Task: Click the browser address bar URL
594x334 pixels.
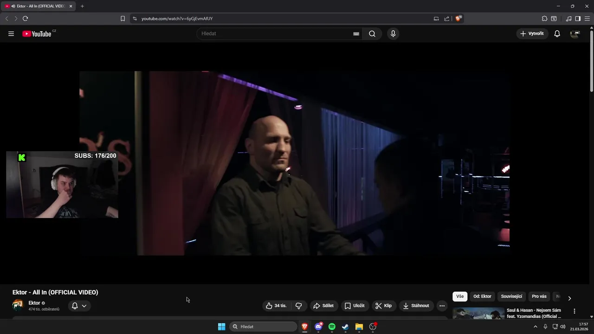Action: click(x=177, y=19)
